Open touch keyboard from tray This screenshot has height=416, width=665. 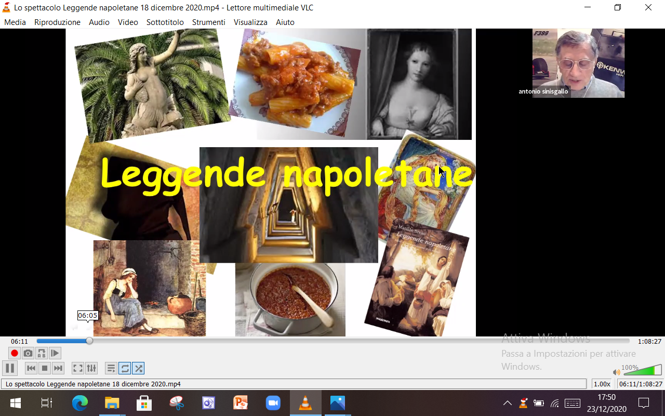(x=573, y=403)
